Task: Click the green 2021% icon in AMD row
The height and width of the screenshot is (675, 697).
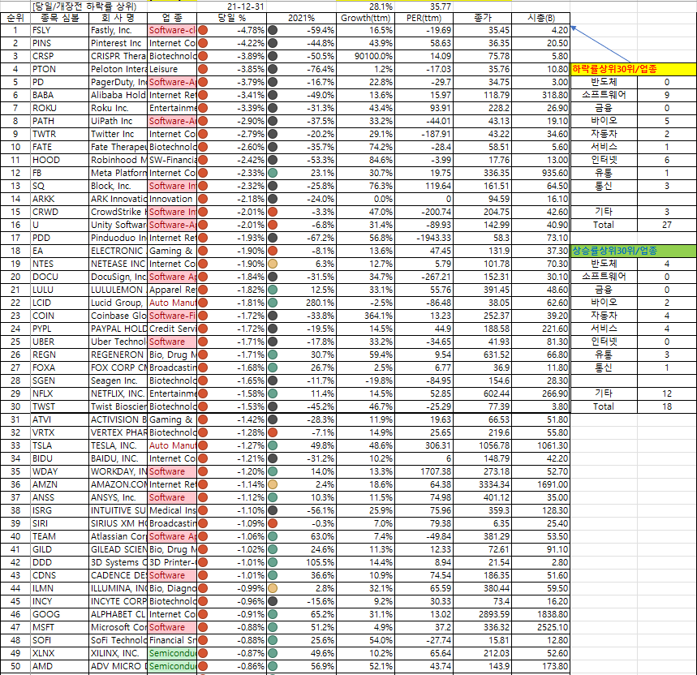Action: pos(273,666)
